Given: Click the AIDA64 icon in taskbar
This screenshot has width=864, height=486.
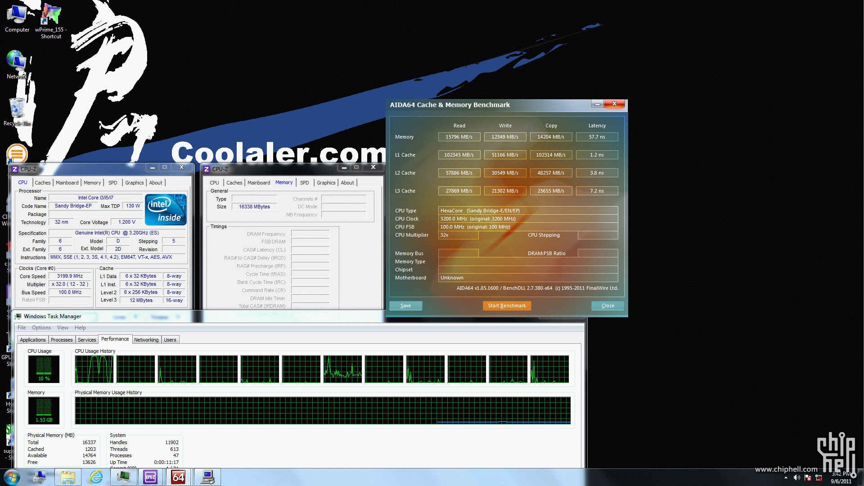Looking at the screenshot, I should (x=178, y=477).
